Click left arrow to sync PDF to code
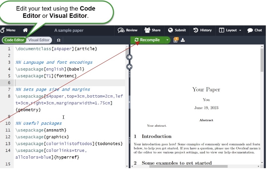The width and height of the screenshot is (267, 171). point(129,67)
